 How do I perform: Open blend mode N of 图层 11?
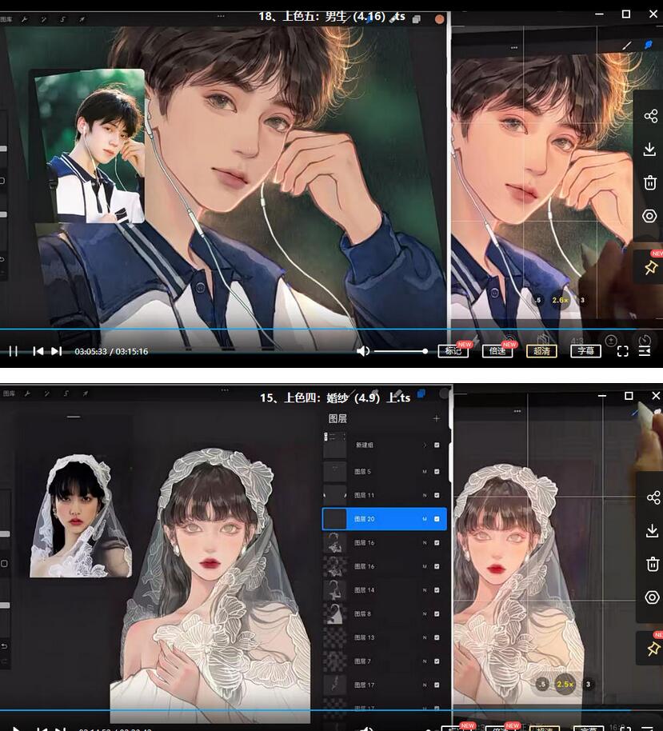point(425,495)
